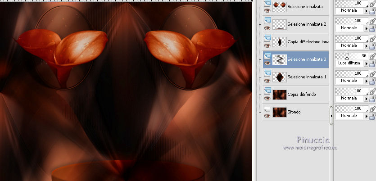Click opacity slider of Copia diSfondo
The image size is (376, 181).
coord(352,91)
